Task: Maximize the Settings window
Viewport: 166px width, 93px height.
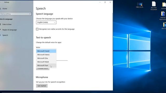Action: coord(105,2)
